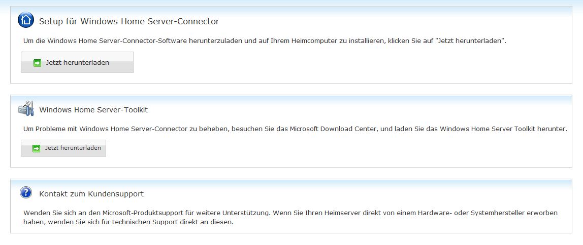Click the blue question mark support icon

25,193
